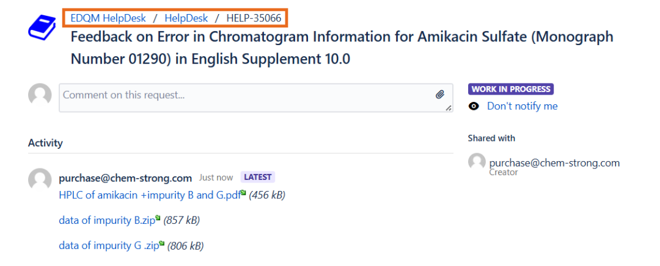Select the HELP-35066 breadcrumb item
Screen dimensions: 660x266
[x=254, y=18]
